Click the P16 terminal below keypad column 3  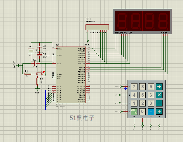coord(151,125)
